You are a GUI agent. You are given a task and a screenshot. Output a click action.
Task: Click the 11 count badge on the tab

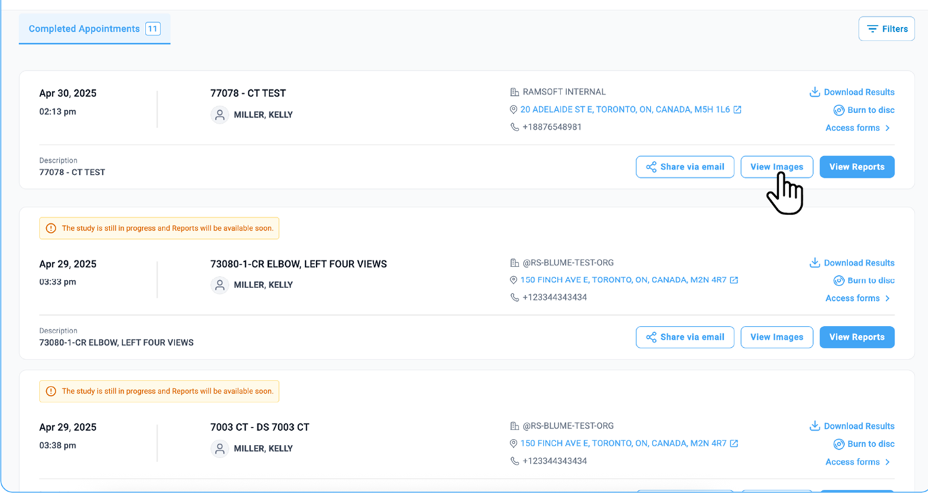click(153, 29)
